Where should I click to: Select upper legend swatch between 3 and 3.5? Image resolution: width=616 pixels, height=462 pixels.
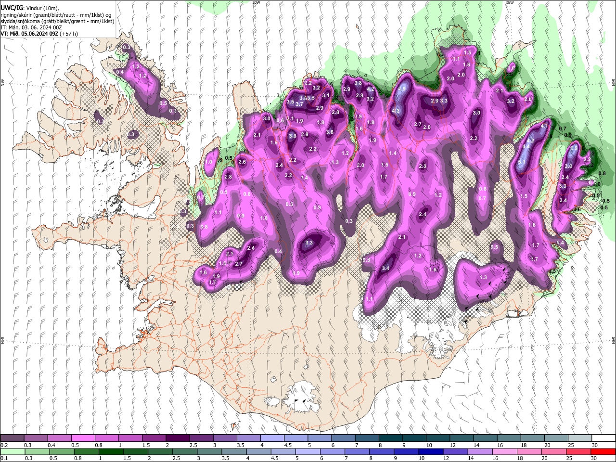coord(225,438)
